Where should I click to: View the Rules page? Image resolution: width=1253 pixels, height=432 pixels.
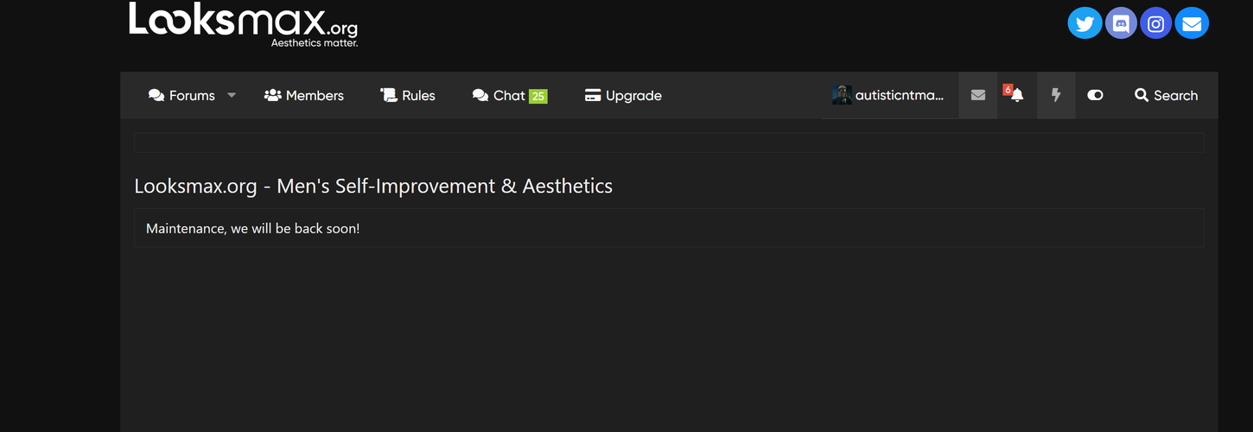[408, 95]
